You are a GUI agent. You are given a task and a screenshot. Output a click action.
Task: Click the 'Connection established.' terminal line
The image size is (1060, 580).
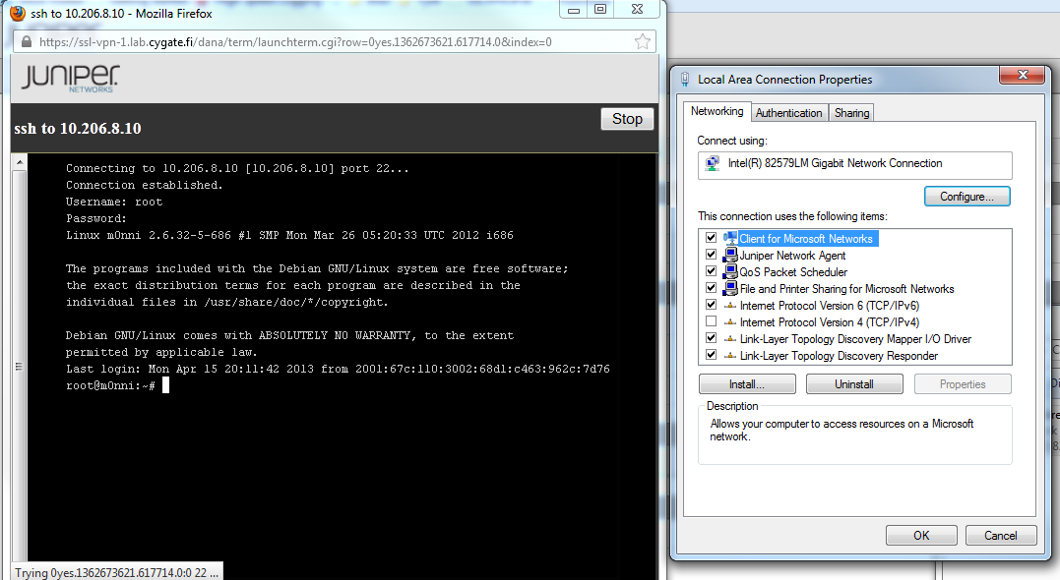[x=144, y=185]
